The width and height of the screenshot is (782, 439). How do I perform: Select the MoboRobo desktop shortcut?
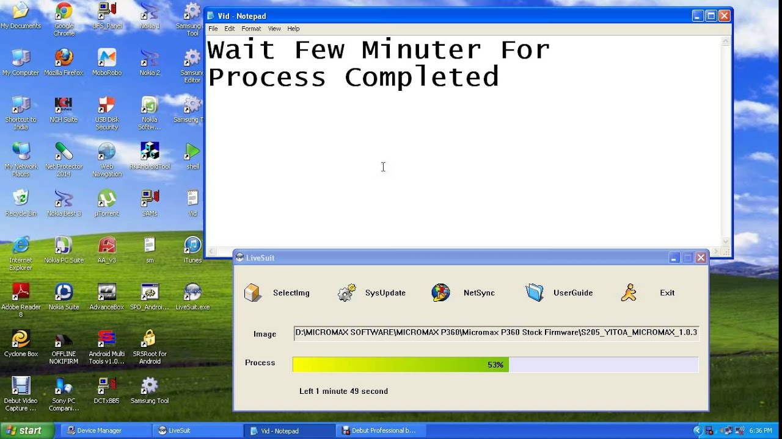107,62
